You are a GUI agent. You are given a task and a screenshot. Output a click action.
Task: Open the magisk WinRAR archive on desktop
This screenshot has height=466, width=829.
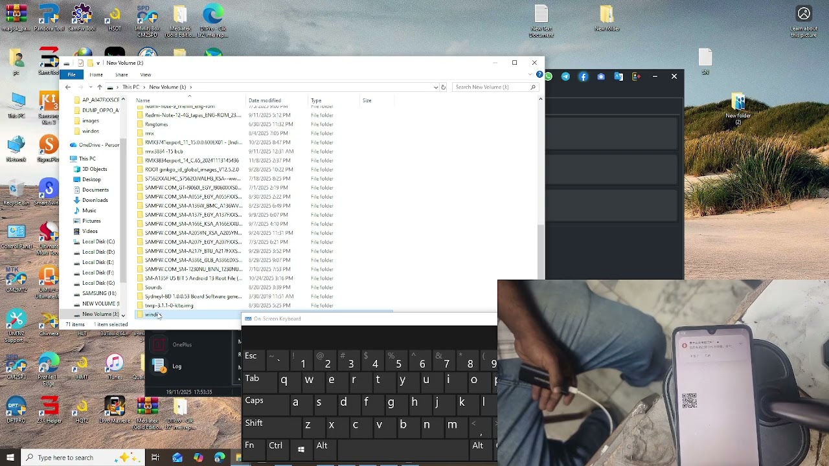(16, 18)
